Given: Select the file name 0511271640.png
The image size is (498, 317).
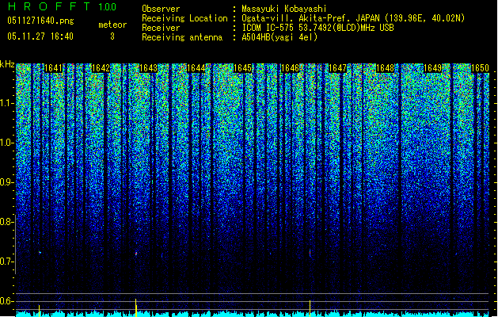Looking at the screenshot, I should pos(40,21).
